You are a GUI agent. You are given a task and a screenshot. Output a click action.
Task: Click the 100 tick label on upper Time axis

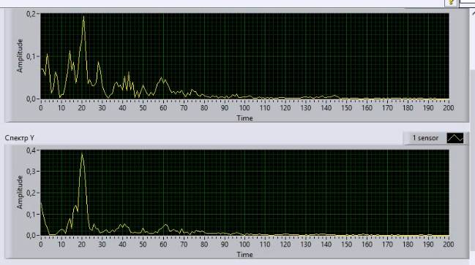(x=244, y=108)
